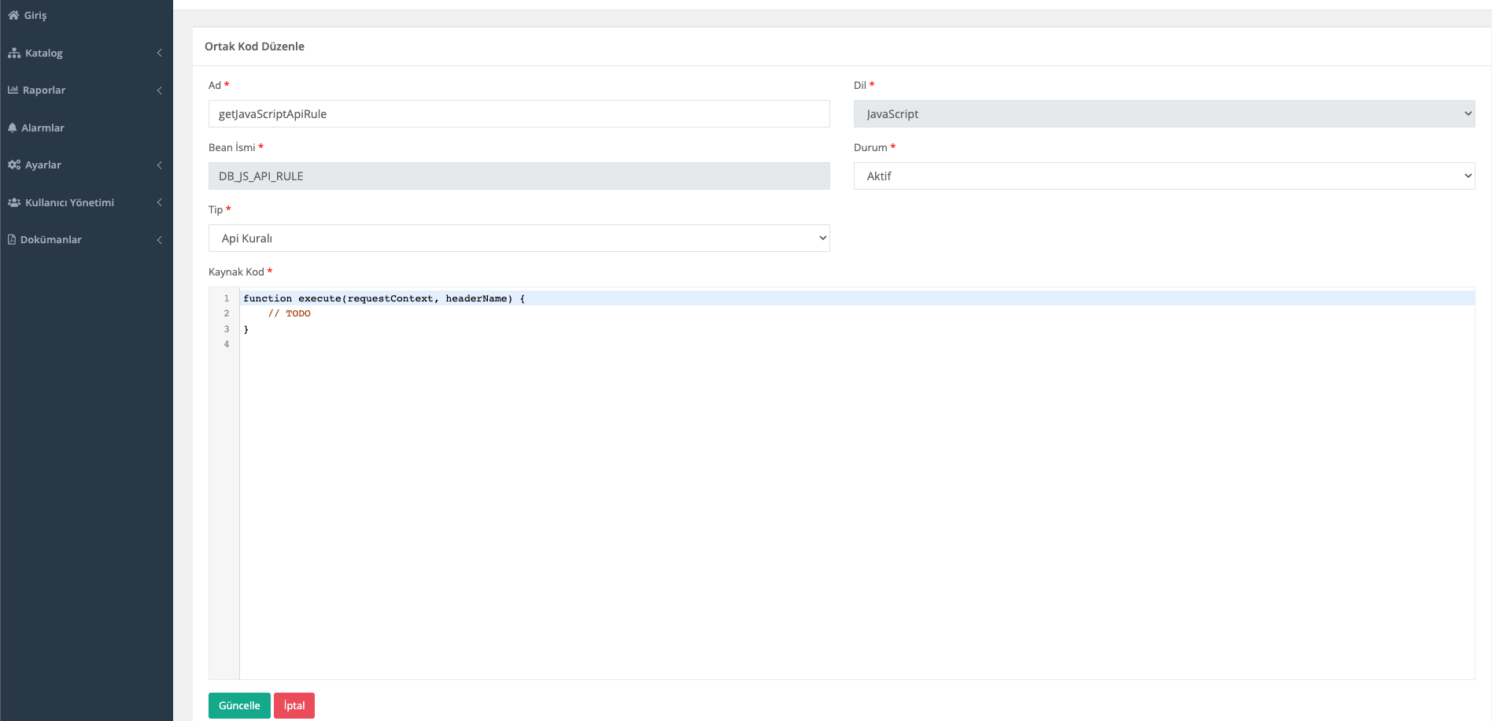This screenshot has width=1492, height=721.
Task: Go to Giriş menu item
Action: tap(87, 15)
